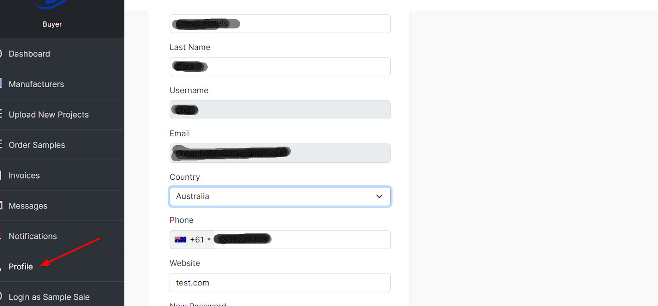Navigate to Invoices in sidebar

click(x=24, y=176)
